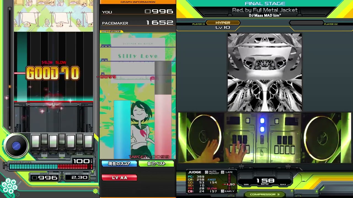Click the BGA music video panel

click(264, 72)
